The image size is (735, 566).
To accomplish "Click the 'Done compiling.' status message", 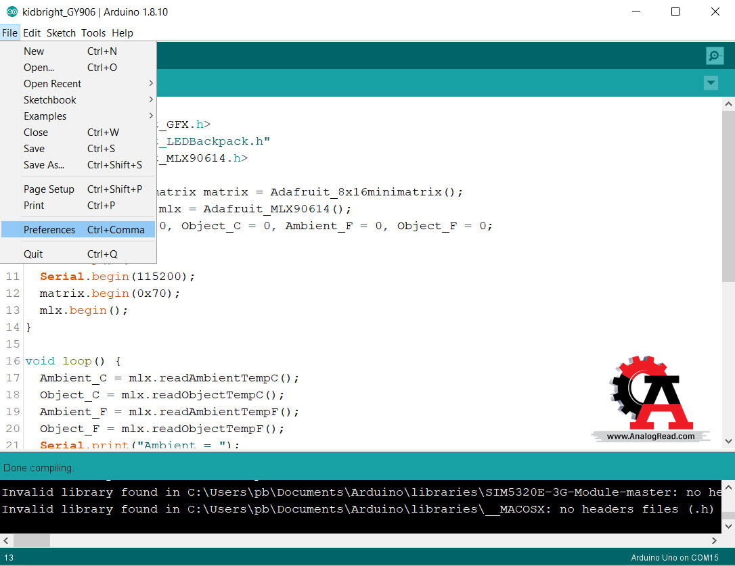I will (39, 467).
